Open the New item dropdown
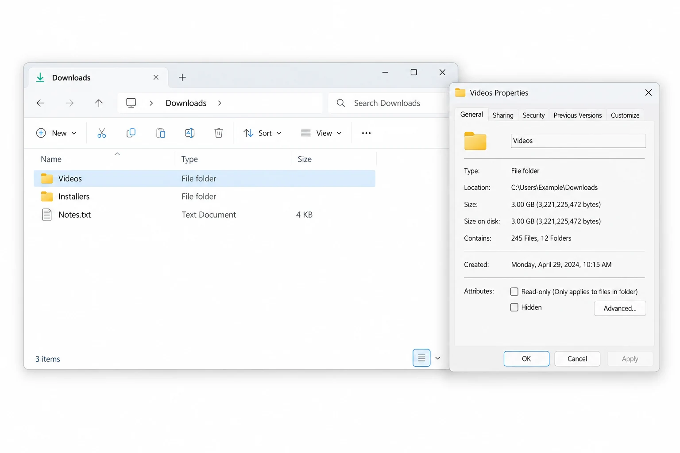This screenshot has width=680, height=453. click(56, 133)
